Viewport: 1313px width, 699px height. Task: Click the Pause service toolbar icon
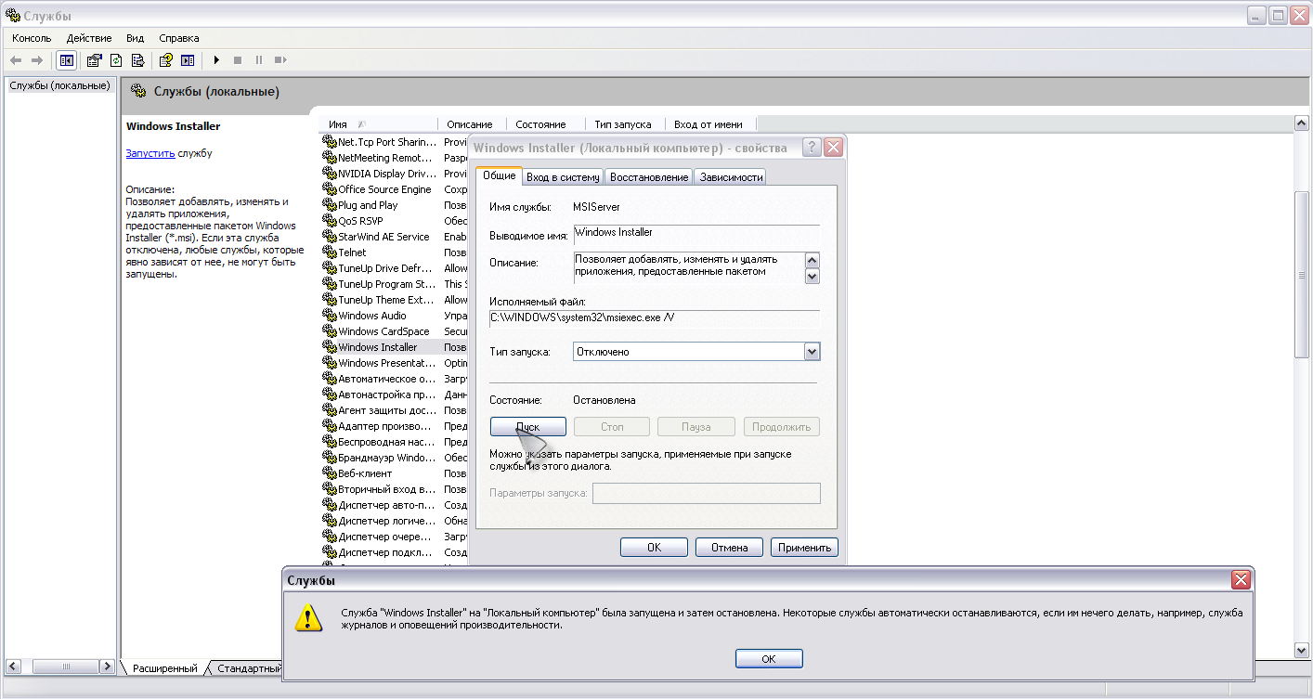[x=259, y=60]
